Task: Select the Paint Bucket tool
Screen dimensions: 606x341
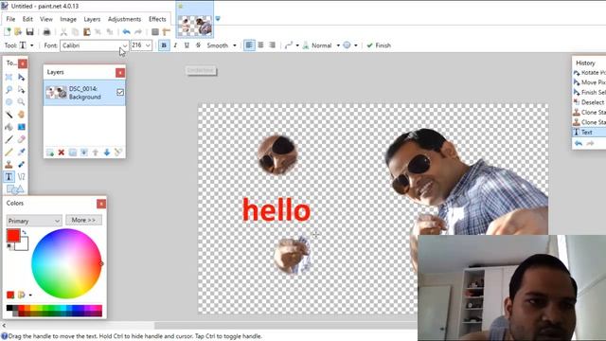Action: coord(9,127)
